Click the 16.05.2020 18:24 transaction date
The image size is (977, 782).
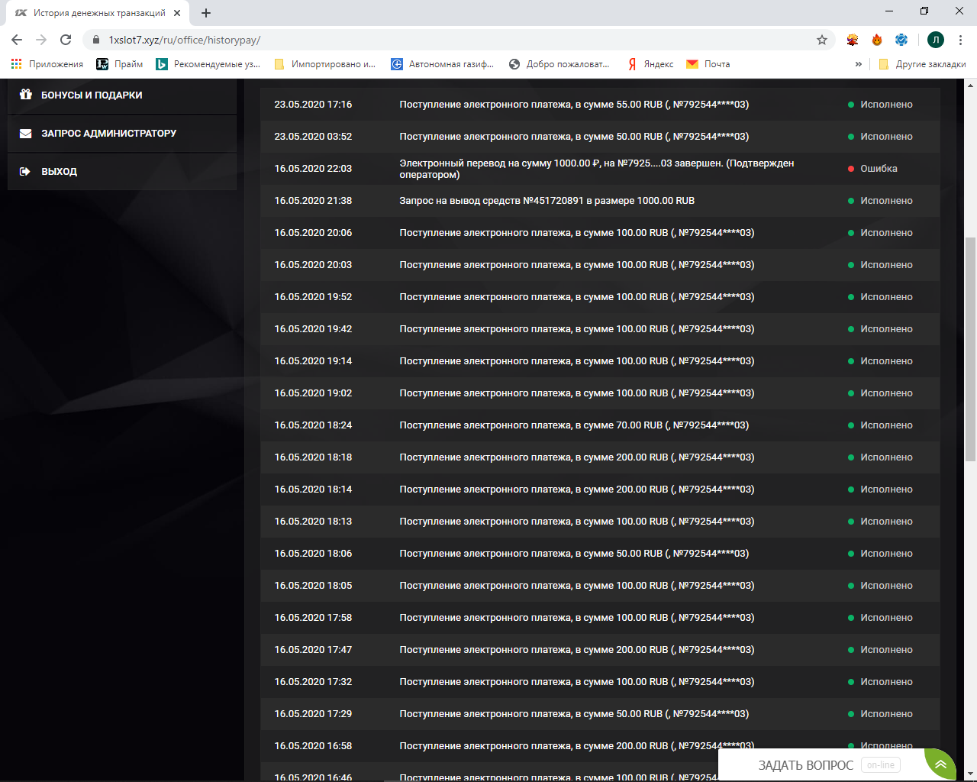click(313, 425)
